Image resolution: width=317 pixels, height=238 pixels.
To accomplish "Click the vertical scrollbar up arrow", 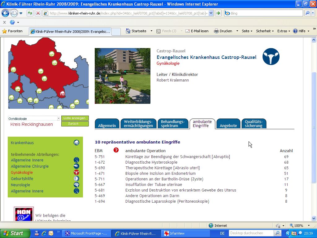I will click(314, 40).
